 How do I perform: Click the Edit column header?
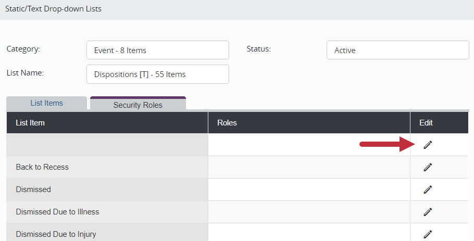(x=439, y=123)
